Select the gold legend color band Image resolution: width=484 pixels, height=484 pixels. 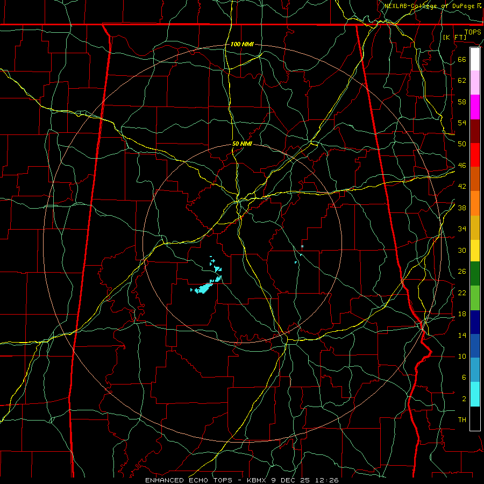pos(475,227)
